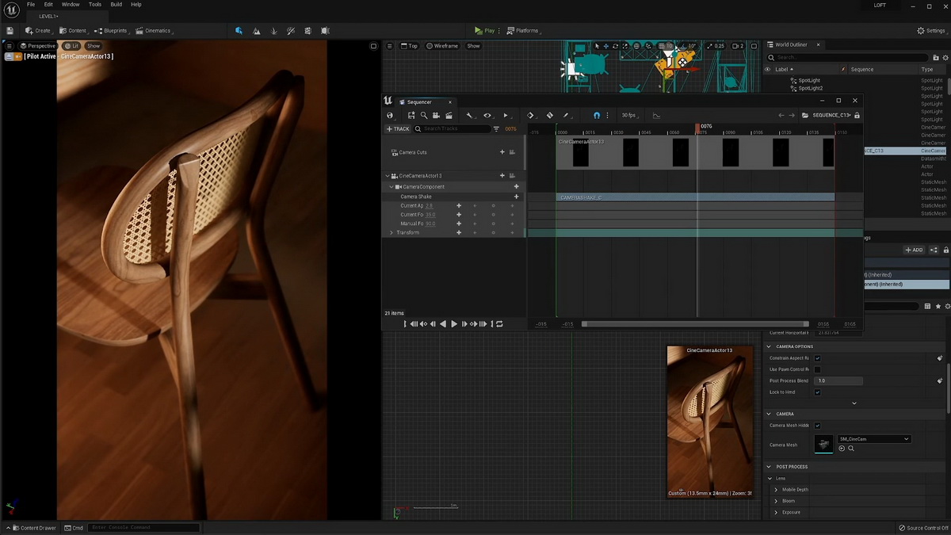Toggle Sequencer snapping magnet icon
Screen dimensions: 951x535
click(597, 116)
